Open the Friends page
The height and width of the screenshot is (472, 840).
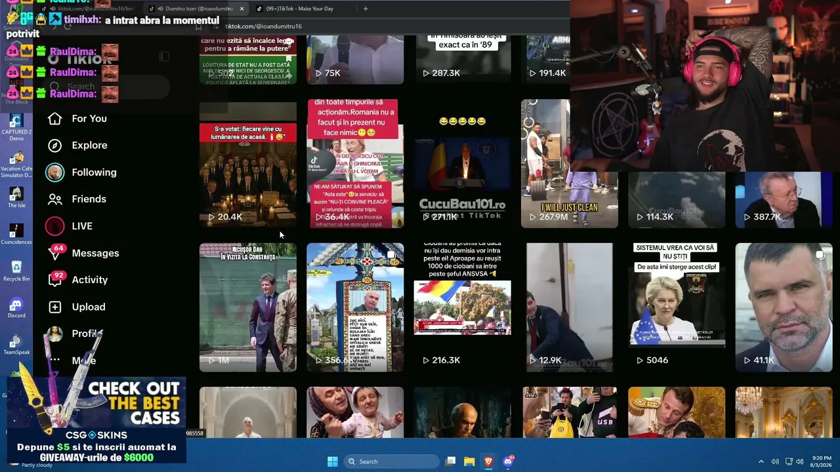pos(76,199)
